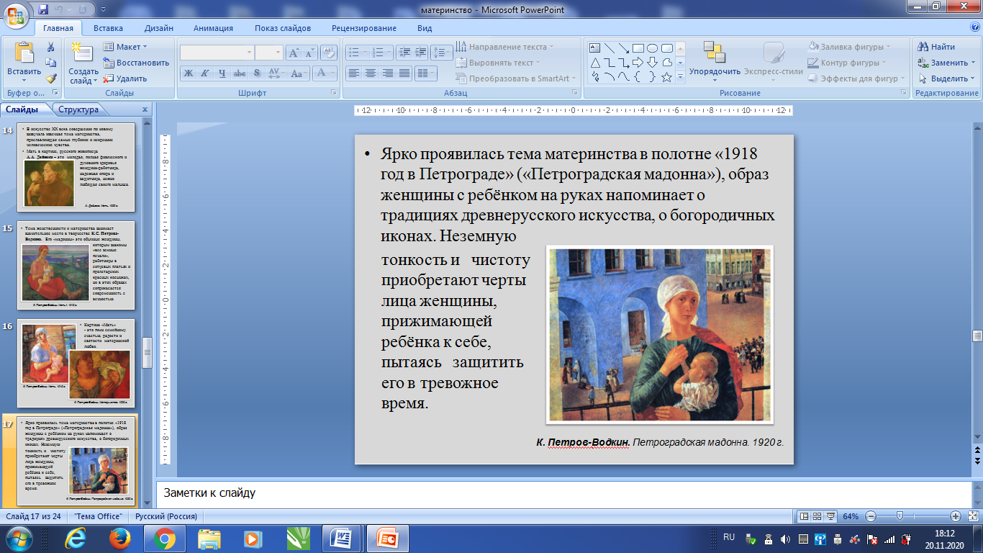Open Google Chrome from the taskbar
Viewport: 983px width, 553px height.
[165, 538]
